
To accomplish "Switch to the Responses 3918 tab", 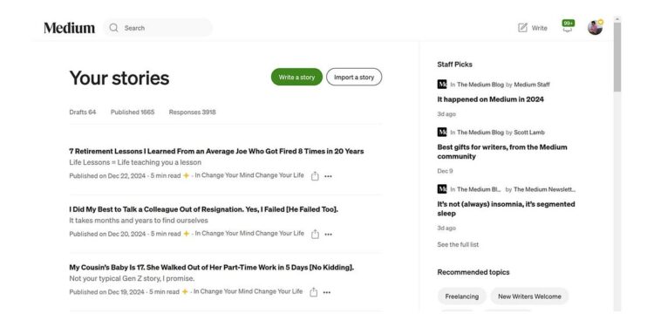I will point(193,112).
